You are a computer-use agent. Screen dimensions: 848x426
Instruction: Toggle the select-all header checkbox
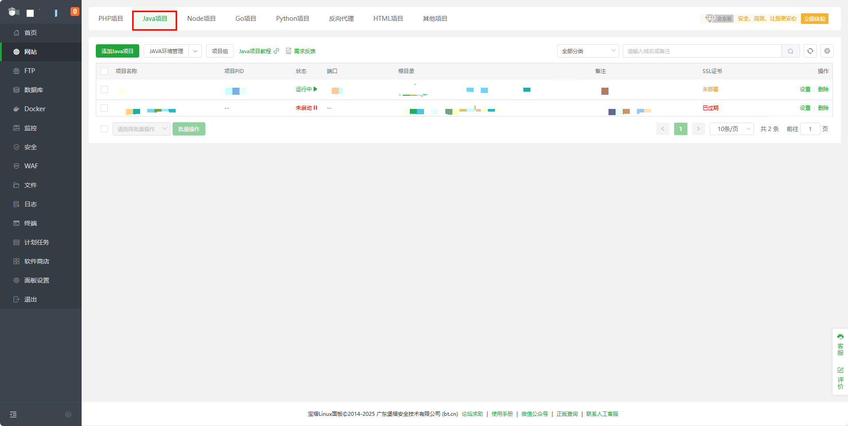coord(104,71)
